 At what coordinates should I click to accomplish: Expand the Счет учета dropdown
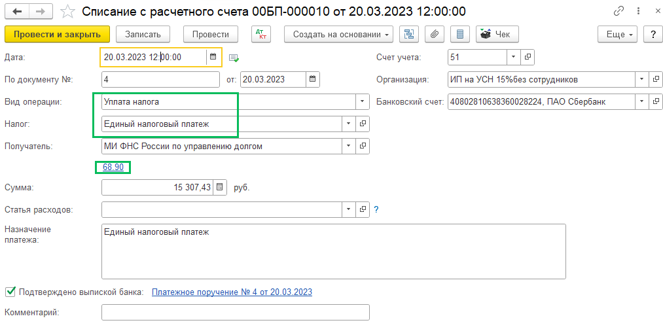512,57
